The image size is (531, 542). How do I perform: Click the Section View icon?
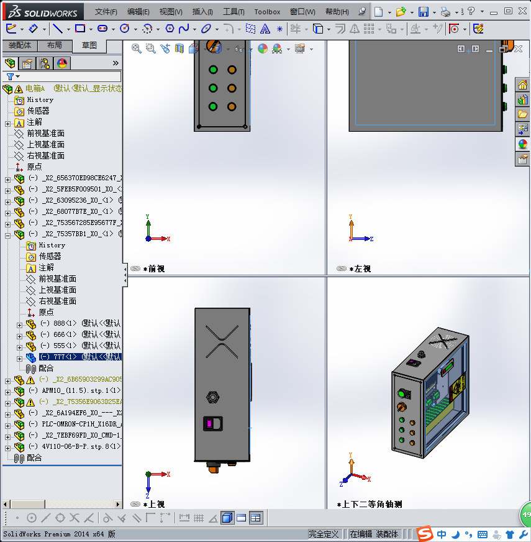tap(179, 48)
